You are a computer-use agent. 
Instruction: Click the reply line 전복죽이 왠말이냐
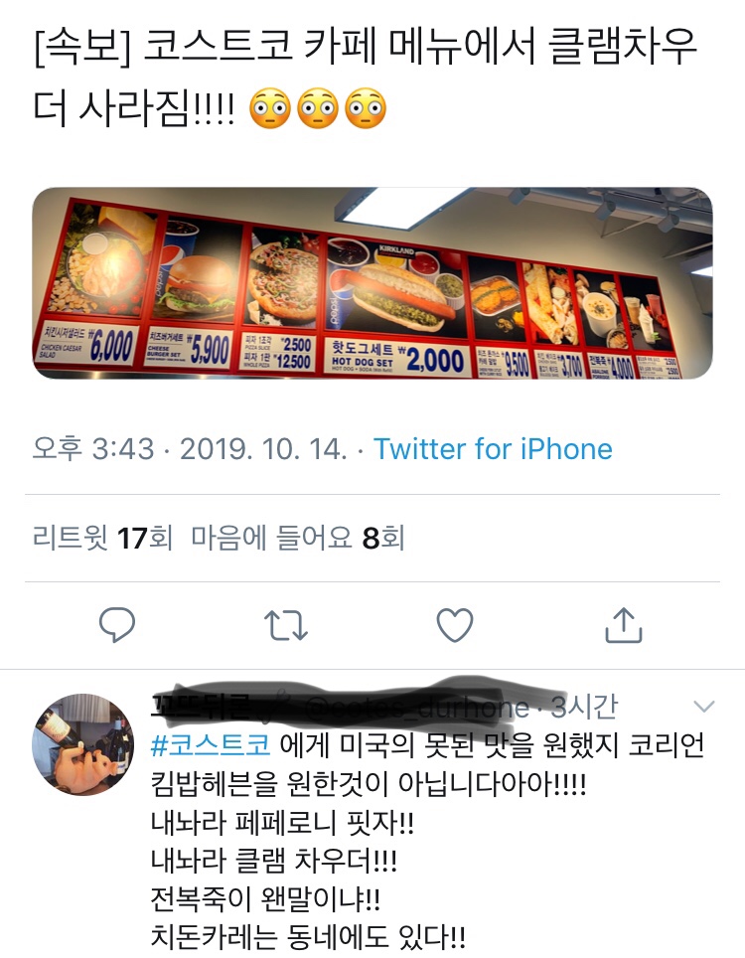pyautogui.click(x=265, y=898)
